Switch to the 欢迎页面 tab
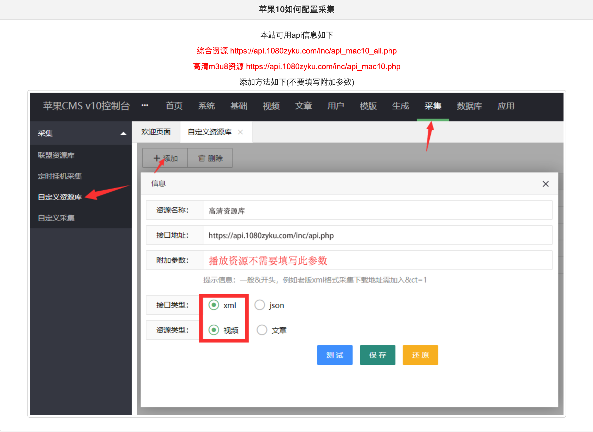This screenshot has width=593, height=432. [156, 132]
